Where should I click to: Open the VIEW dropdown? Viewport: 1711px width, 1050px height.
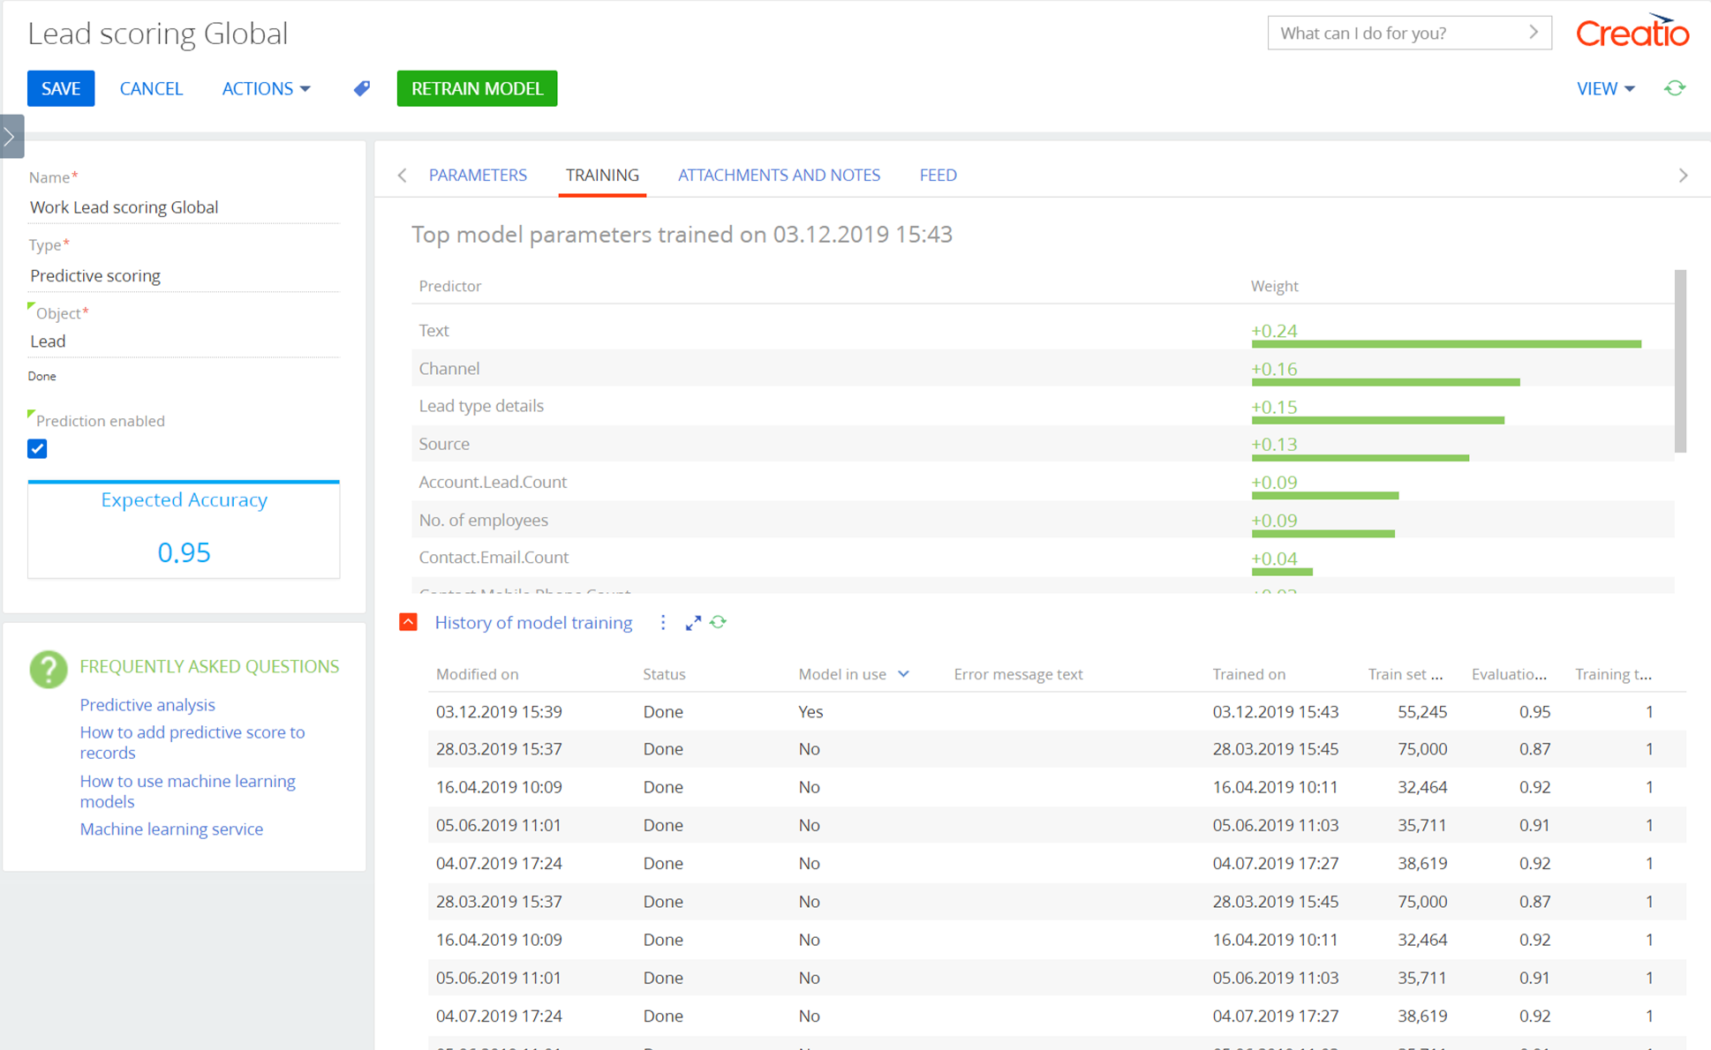pos(1605,88)
